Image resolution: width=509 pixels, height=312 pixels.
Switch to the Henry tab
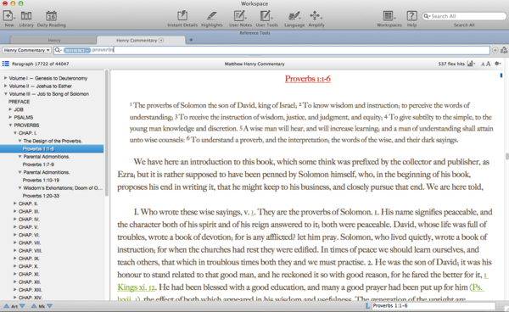pyautogui.click(x=54, y=40)
